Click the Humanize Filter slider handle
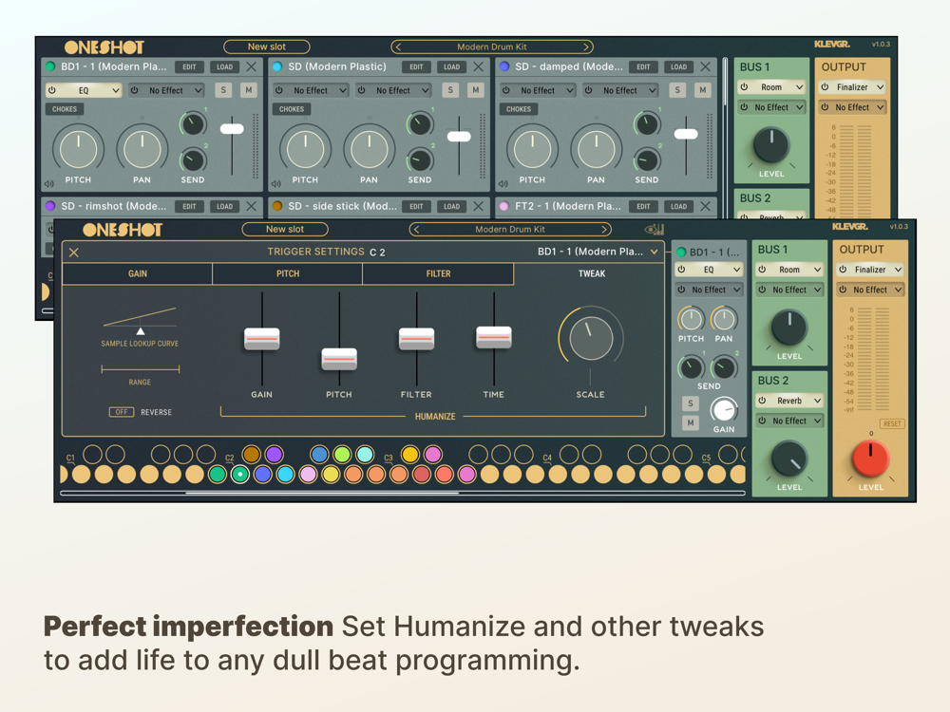 [x=416, y=339]
